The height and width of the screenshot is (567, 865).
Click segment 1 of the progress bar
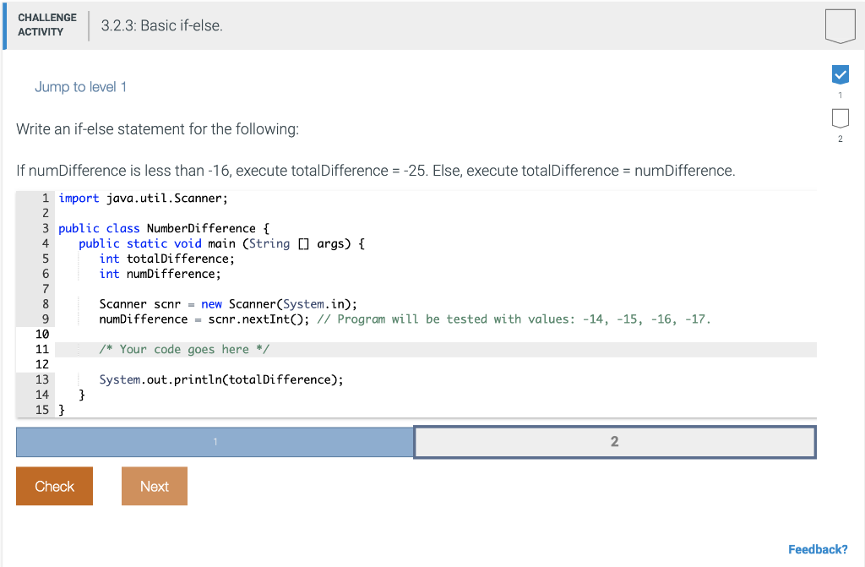[x=215, y=441]
